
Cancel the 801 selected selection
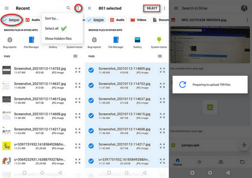coord(90,8)
